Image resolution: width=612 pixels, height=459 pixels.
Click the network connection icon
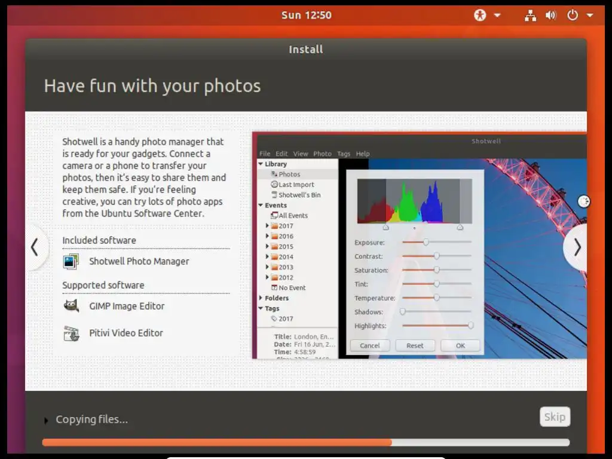[530, 15]
